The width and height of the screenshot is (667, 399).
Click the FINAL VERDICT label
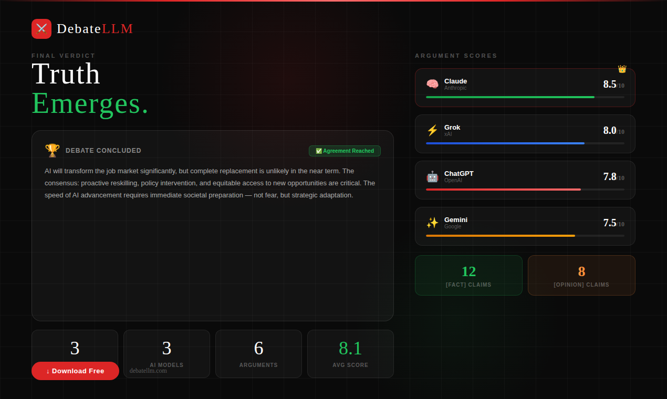point(64,56)
